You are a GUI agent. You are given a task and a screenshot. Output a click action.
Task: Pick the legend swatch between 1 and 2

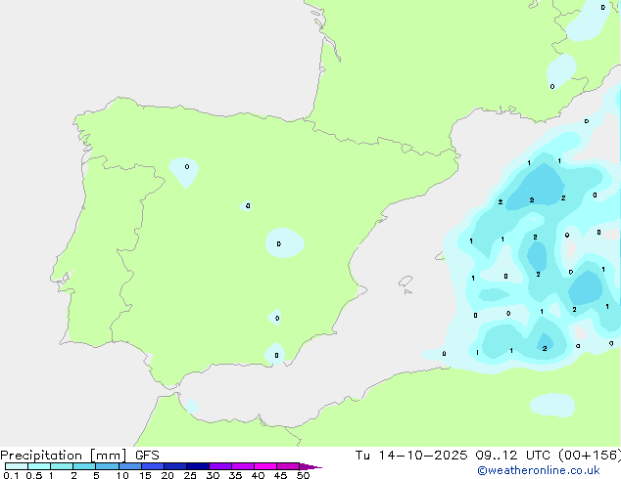point(62,466)
